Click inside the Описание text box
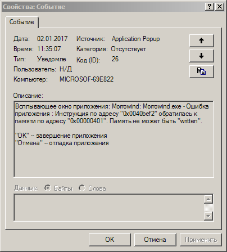 click(114, 139)
